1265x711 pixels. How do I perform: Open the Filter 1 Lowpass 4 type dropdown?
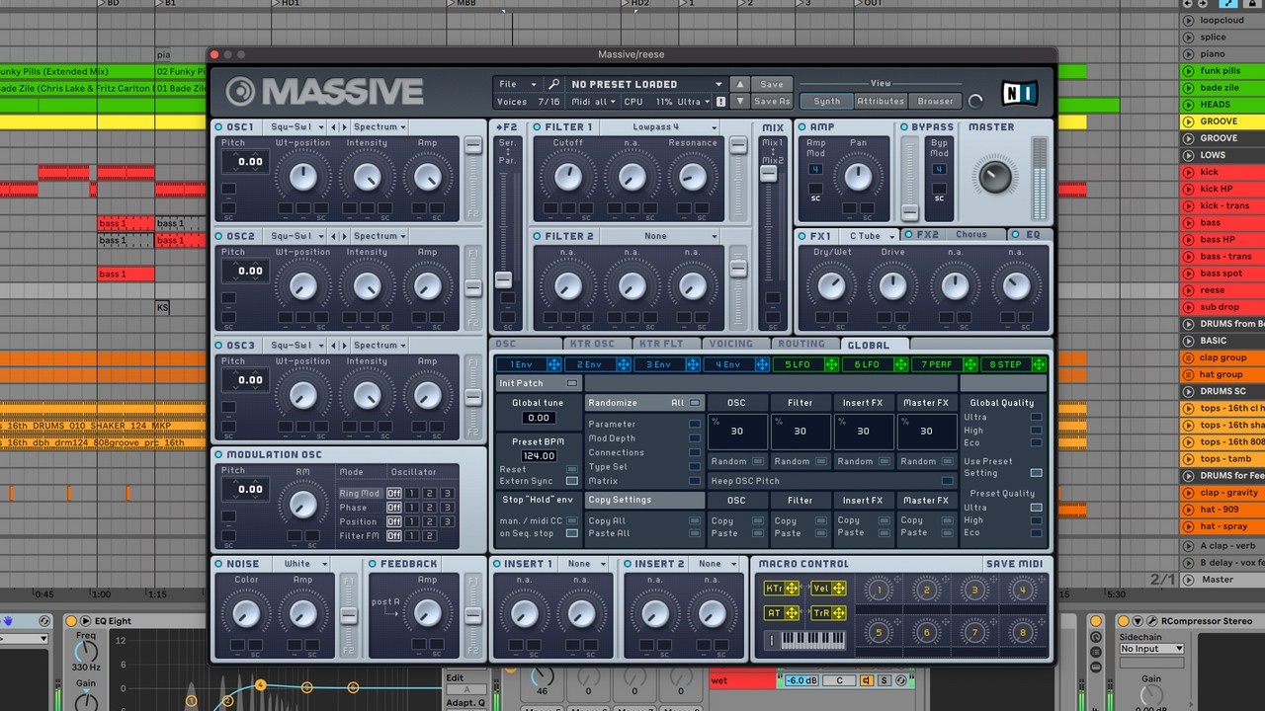(660, 127)
